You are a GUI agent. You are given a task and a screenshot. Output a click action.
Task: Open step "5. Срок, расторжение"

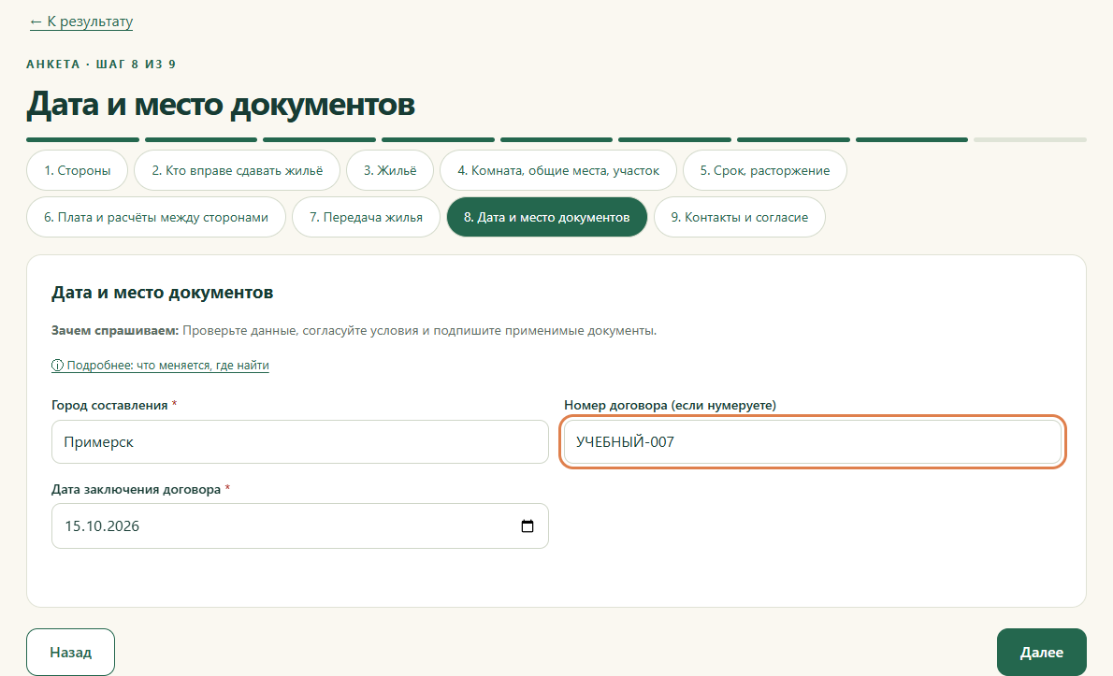764,170
